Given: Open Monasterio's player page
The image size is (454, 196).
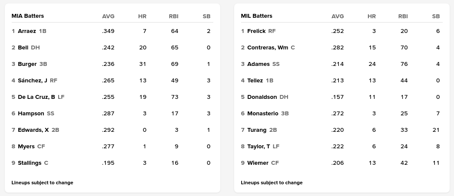Looking at the screenshot, I should tap(263, 114).
